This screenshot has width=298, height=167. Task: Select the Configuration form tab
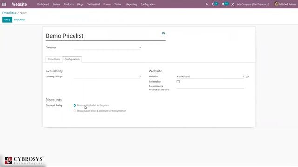tap(72, 59)
